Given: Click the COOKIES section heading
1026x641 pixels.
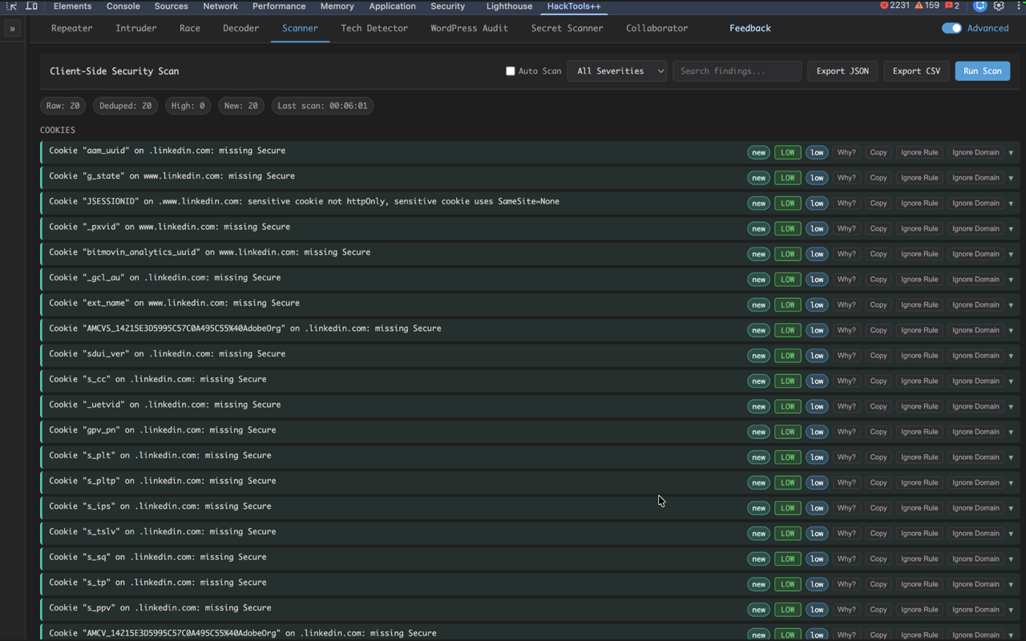Looking at the screenshot, I should (x=58, y=130).
